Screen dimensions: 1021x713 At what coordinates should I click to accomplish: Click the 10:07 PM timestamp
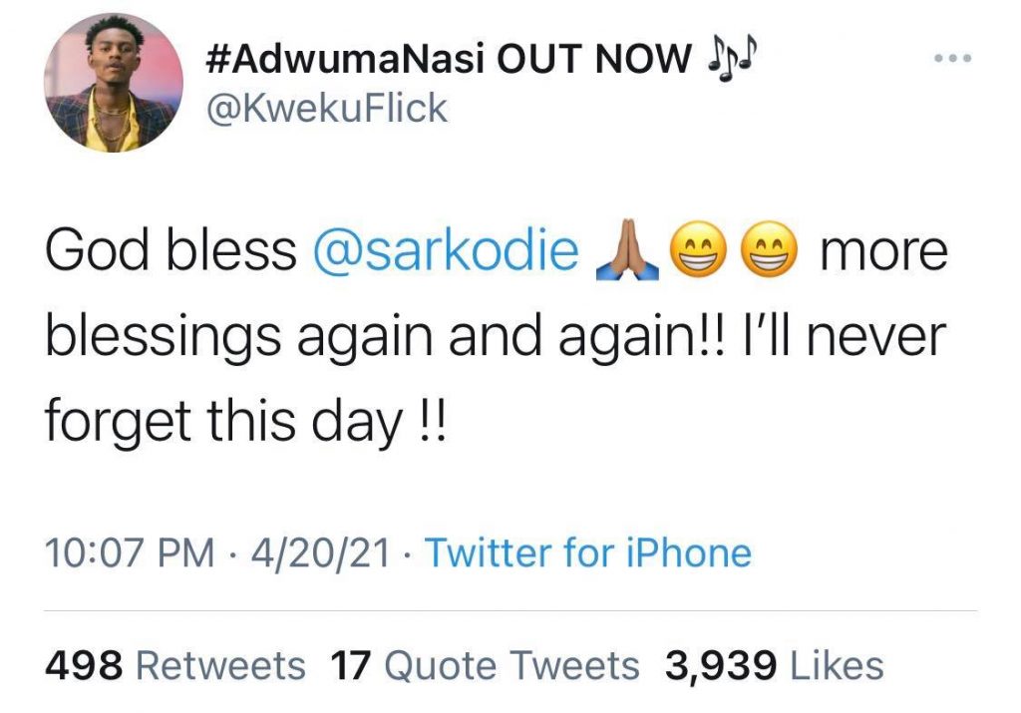coord(130,551)
